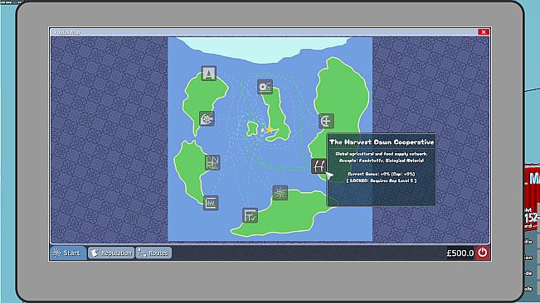Click the gold star home marker on the central island
The width and height of the screenshot is (540, 303).
coord(270,130)
